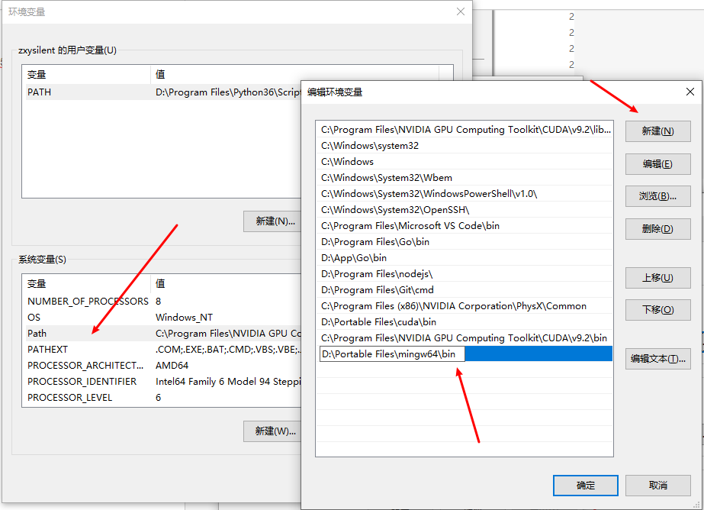Image resolution: width=704 pixels, height=510 pixels.
Task: Open the 编辑文本(T)... editor
Action: [x=657, y=359]
